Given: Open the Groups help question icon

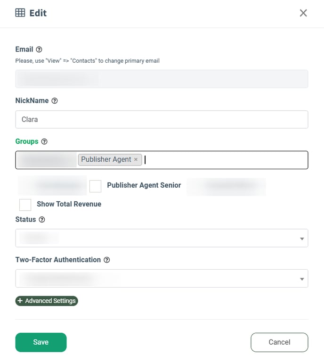Looking at the screenshot, I should tap(44, 141).
